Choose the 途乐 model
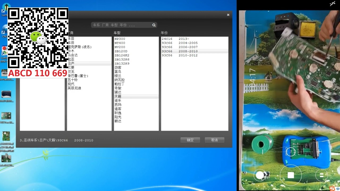Image resolution: width=340 pixels, height=191 pixels. tap(136, 101)
